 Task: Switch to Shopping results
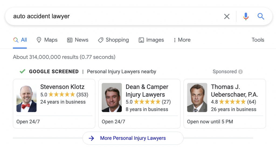[113, 40]
